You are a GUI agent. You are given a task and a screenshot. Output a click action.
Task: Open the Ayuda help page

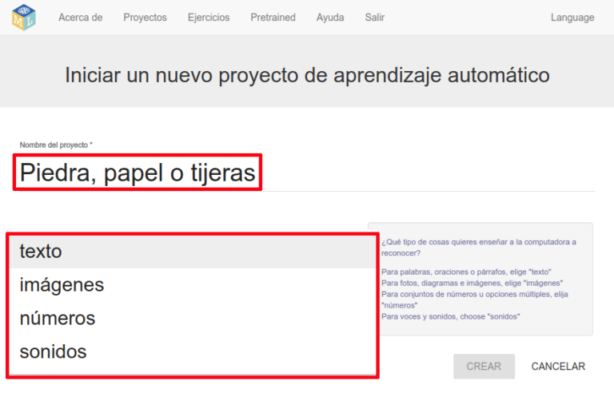[x=330, y=18]
